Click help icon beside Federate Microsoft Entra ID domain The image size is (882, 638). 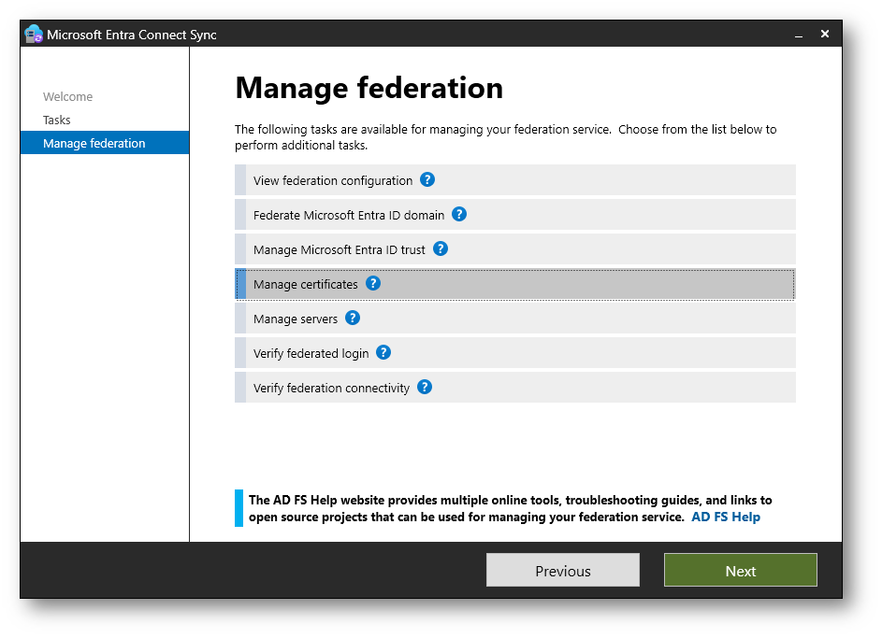459,214
